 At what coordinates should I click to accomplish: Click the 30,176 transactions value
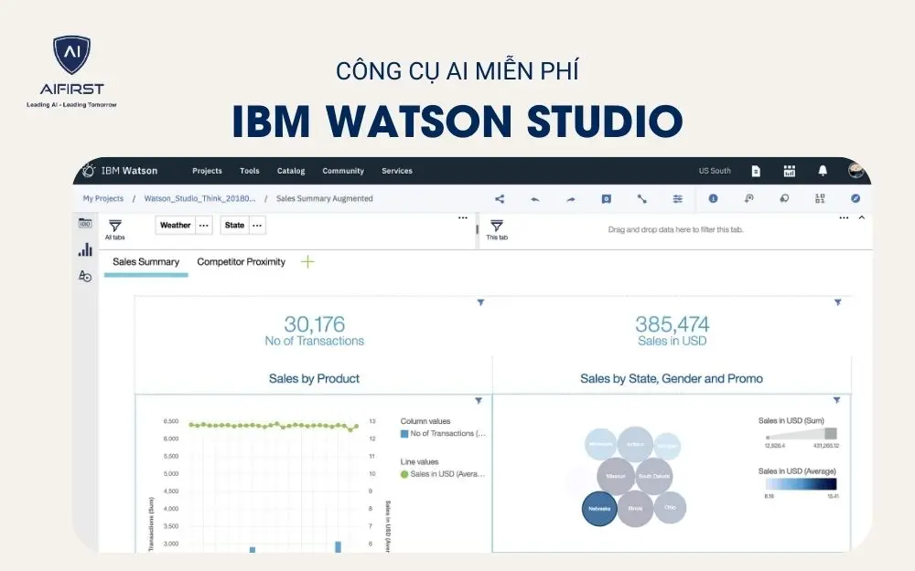(315, 324)
